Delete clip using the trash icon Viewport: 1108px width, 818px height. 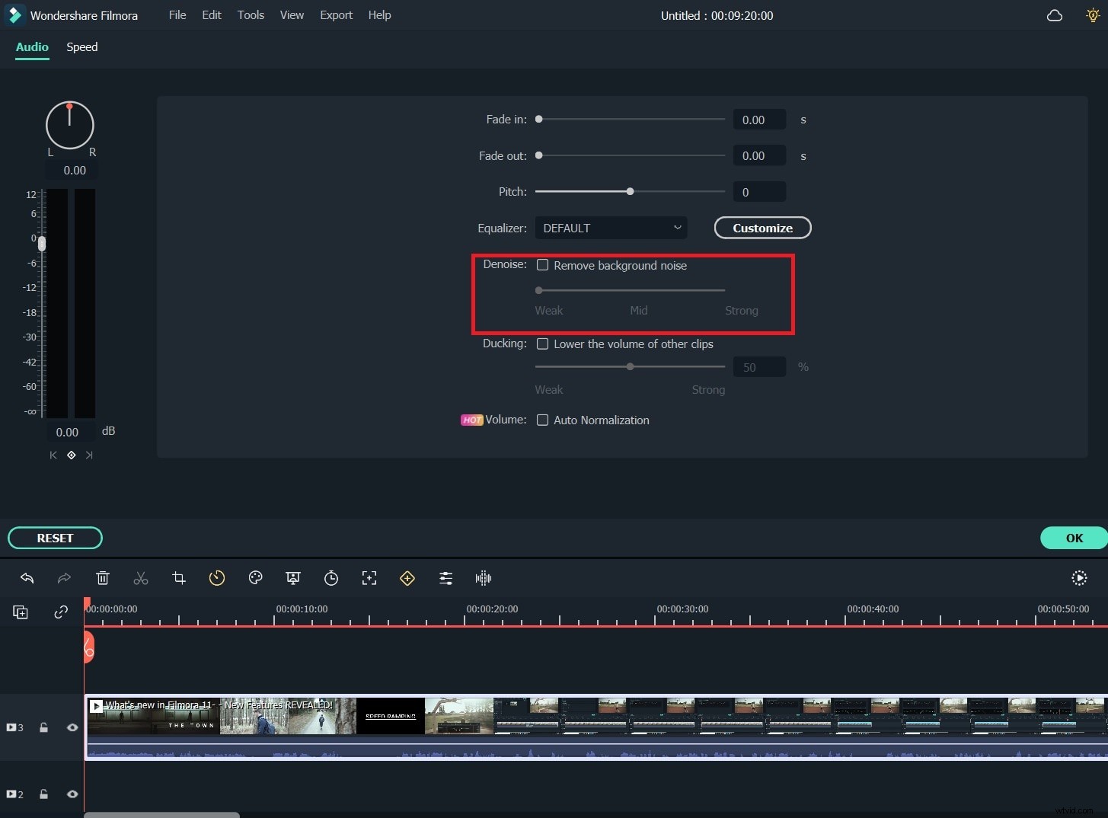[103, 578]
